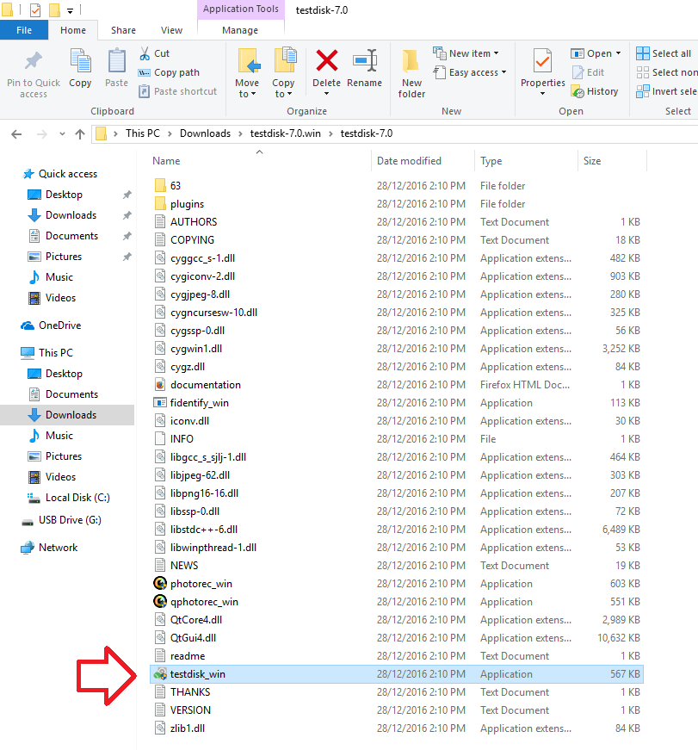This screenshot has width=698, height=750.
Task: Click the Rename icon in Organize group
Action: 365,61
